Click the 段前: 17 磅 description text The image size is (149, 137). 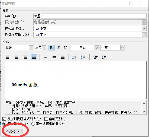(x=21, y=109)
